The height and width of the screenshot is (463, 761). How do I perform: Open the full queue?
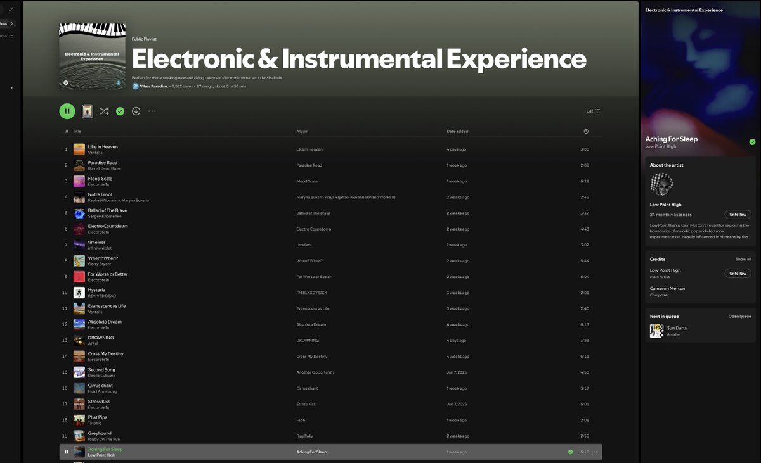[x=739, y=316]
